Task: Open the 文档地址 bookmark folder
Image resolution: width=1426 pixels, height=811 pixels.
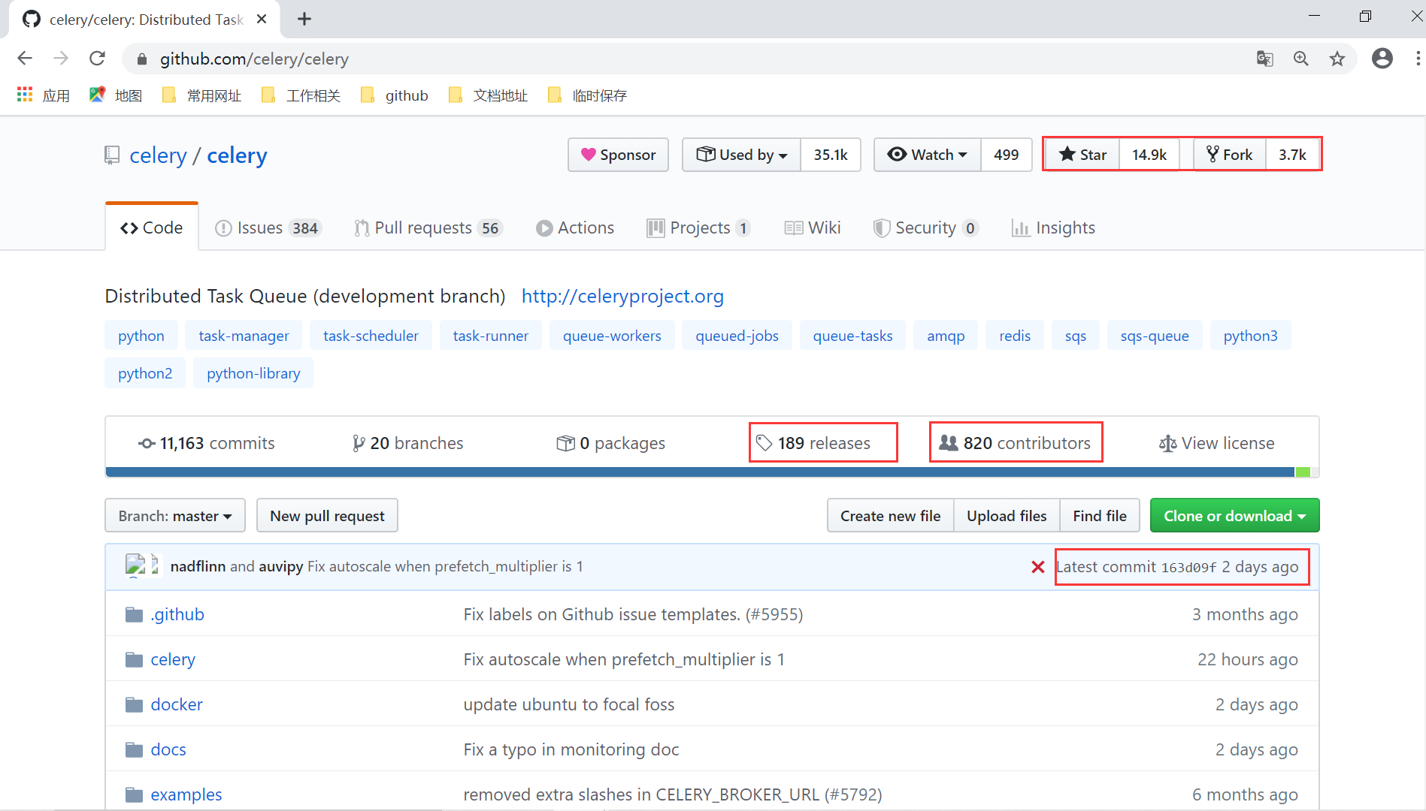Action: point(488,95)
